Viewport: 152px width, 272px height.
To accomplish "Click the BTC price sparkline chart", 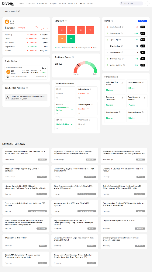I will coord(42,28).
